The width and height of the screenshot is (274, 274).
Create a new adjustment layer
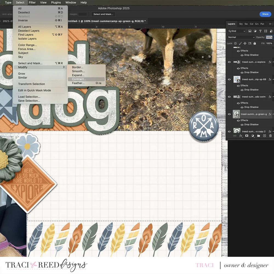click(x=252, y=136)
